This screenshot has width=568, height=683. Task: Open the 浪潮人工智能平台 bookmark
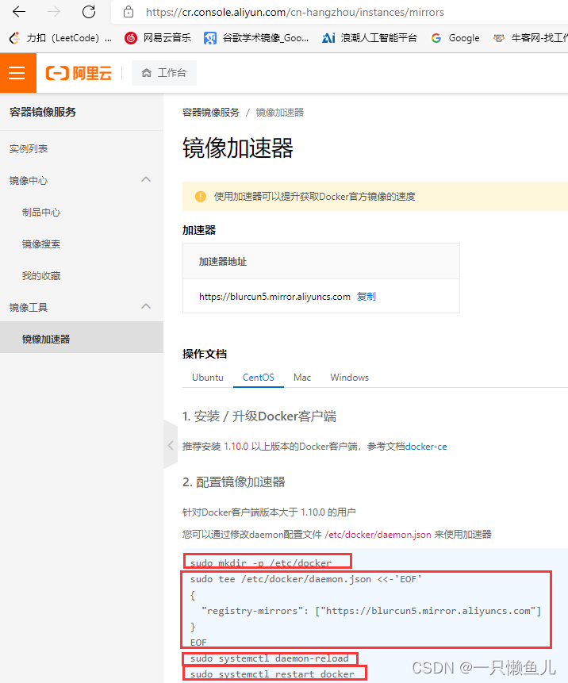(x=370, y=38)
